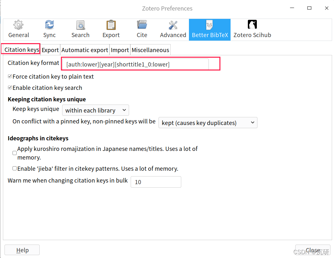The image size is (334, 258).
Task: Open the Keep keys unique dropdown
Action: pos(95,110)
